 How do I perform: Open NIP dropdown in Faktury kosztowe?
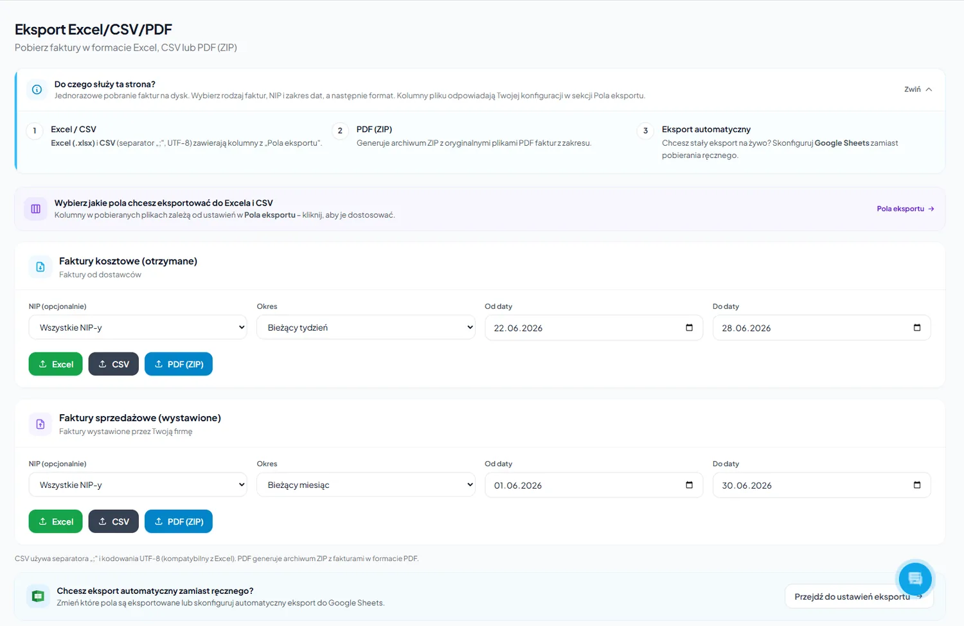138,327
